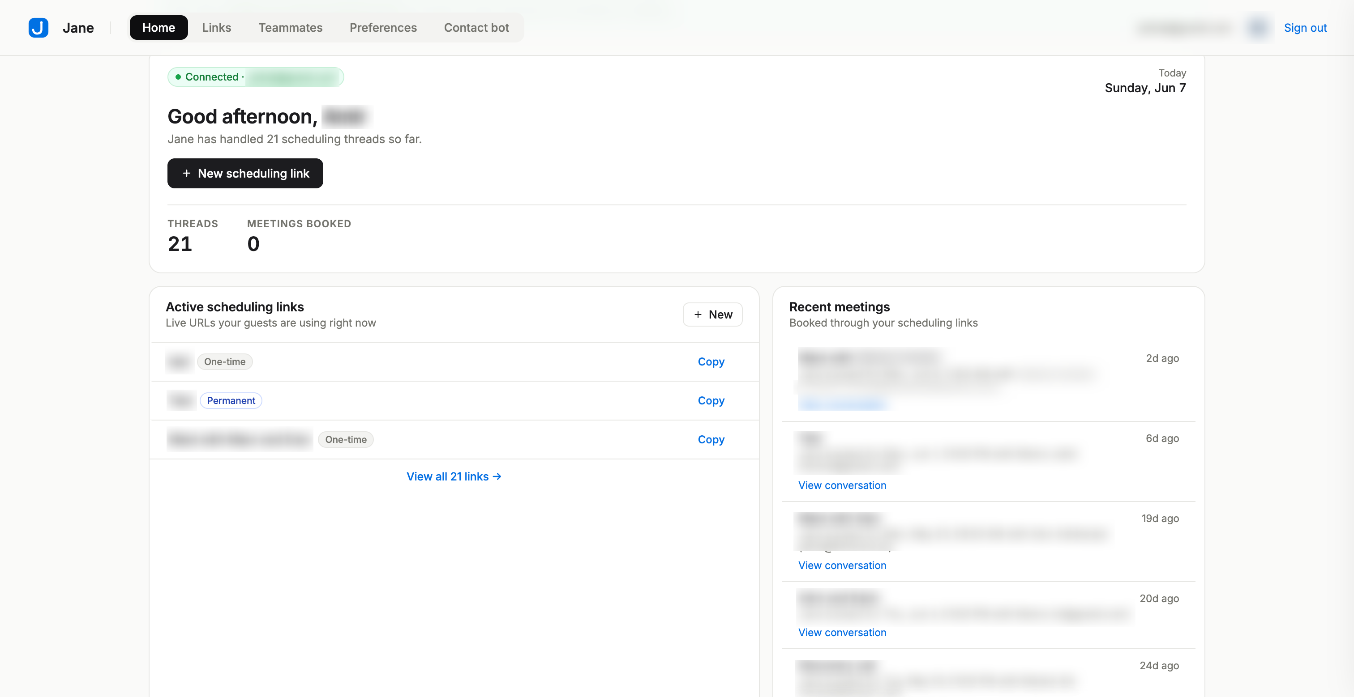Click the blue Jane J logo icon

point(39,28)
